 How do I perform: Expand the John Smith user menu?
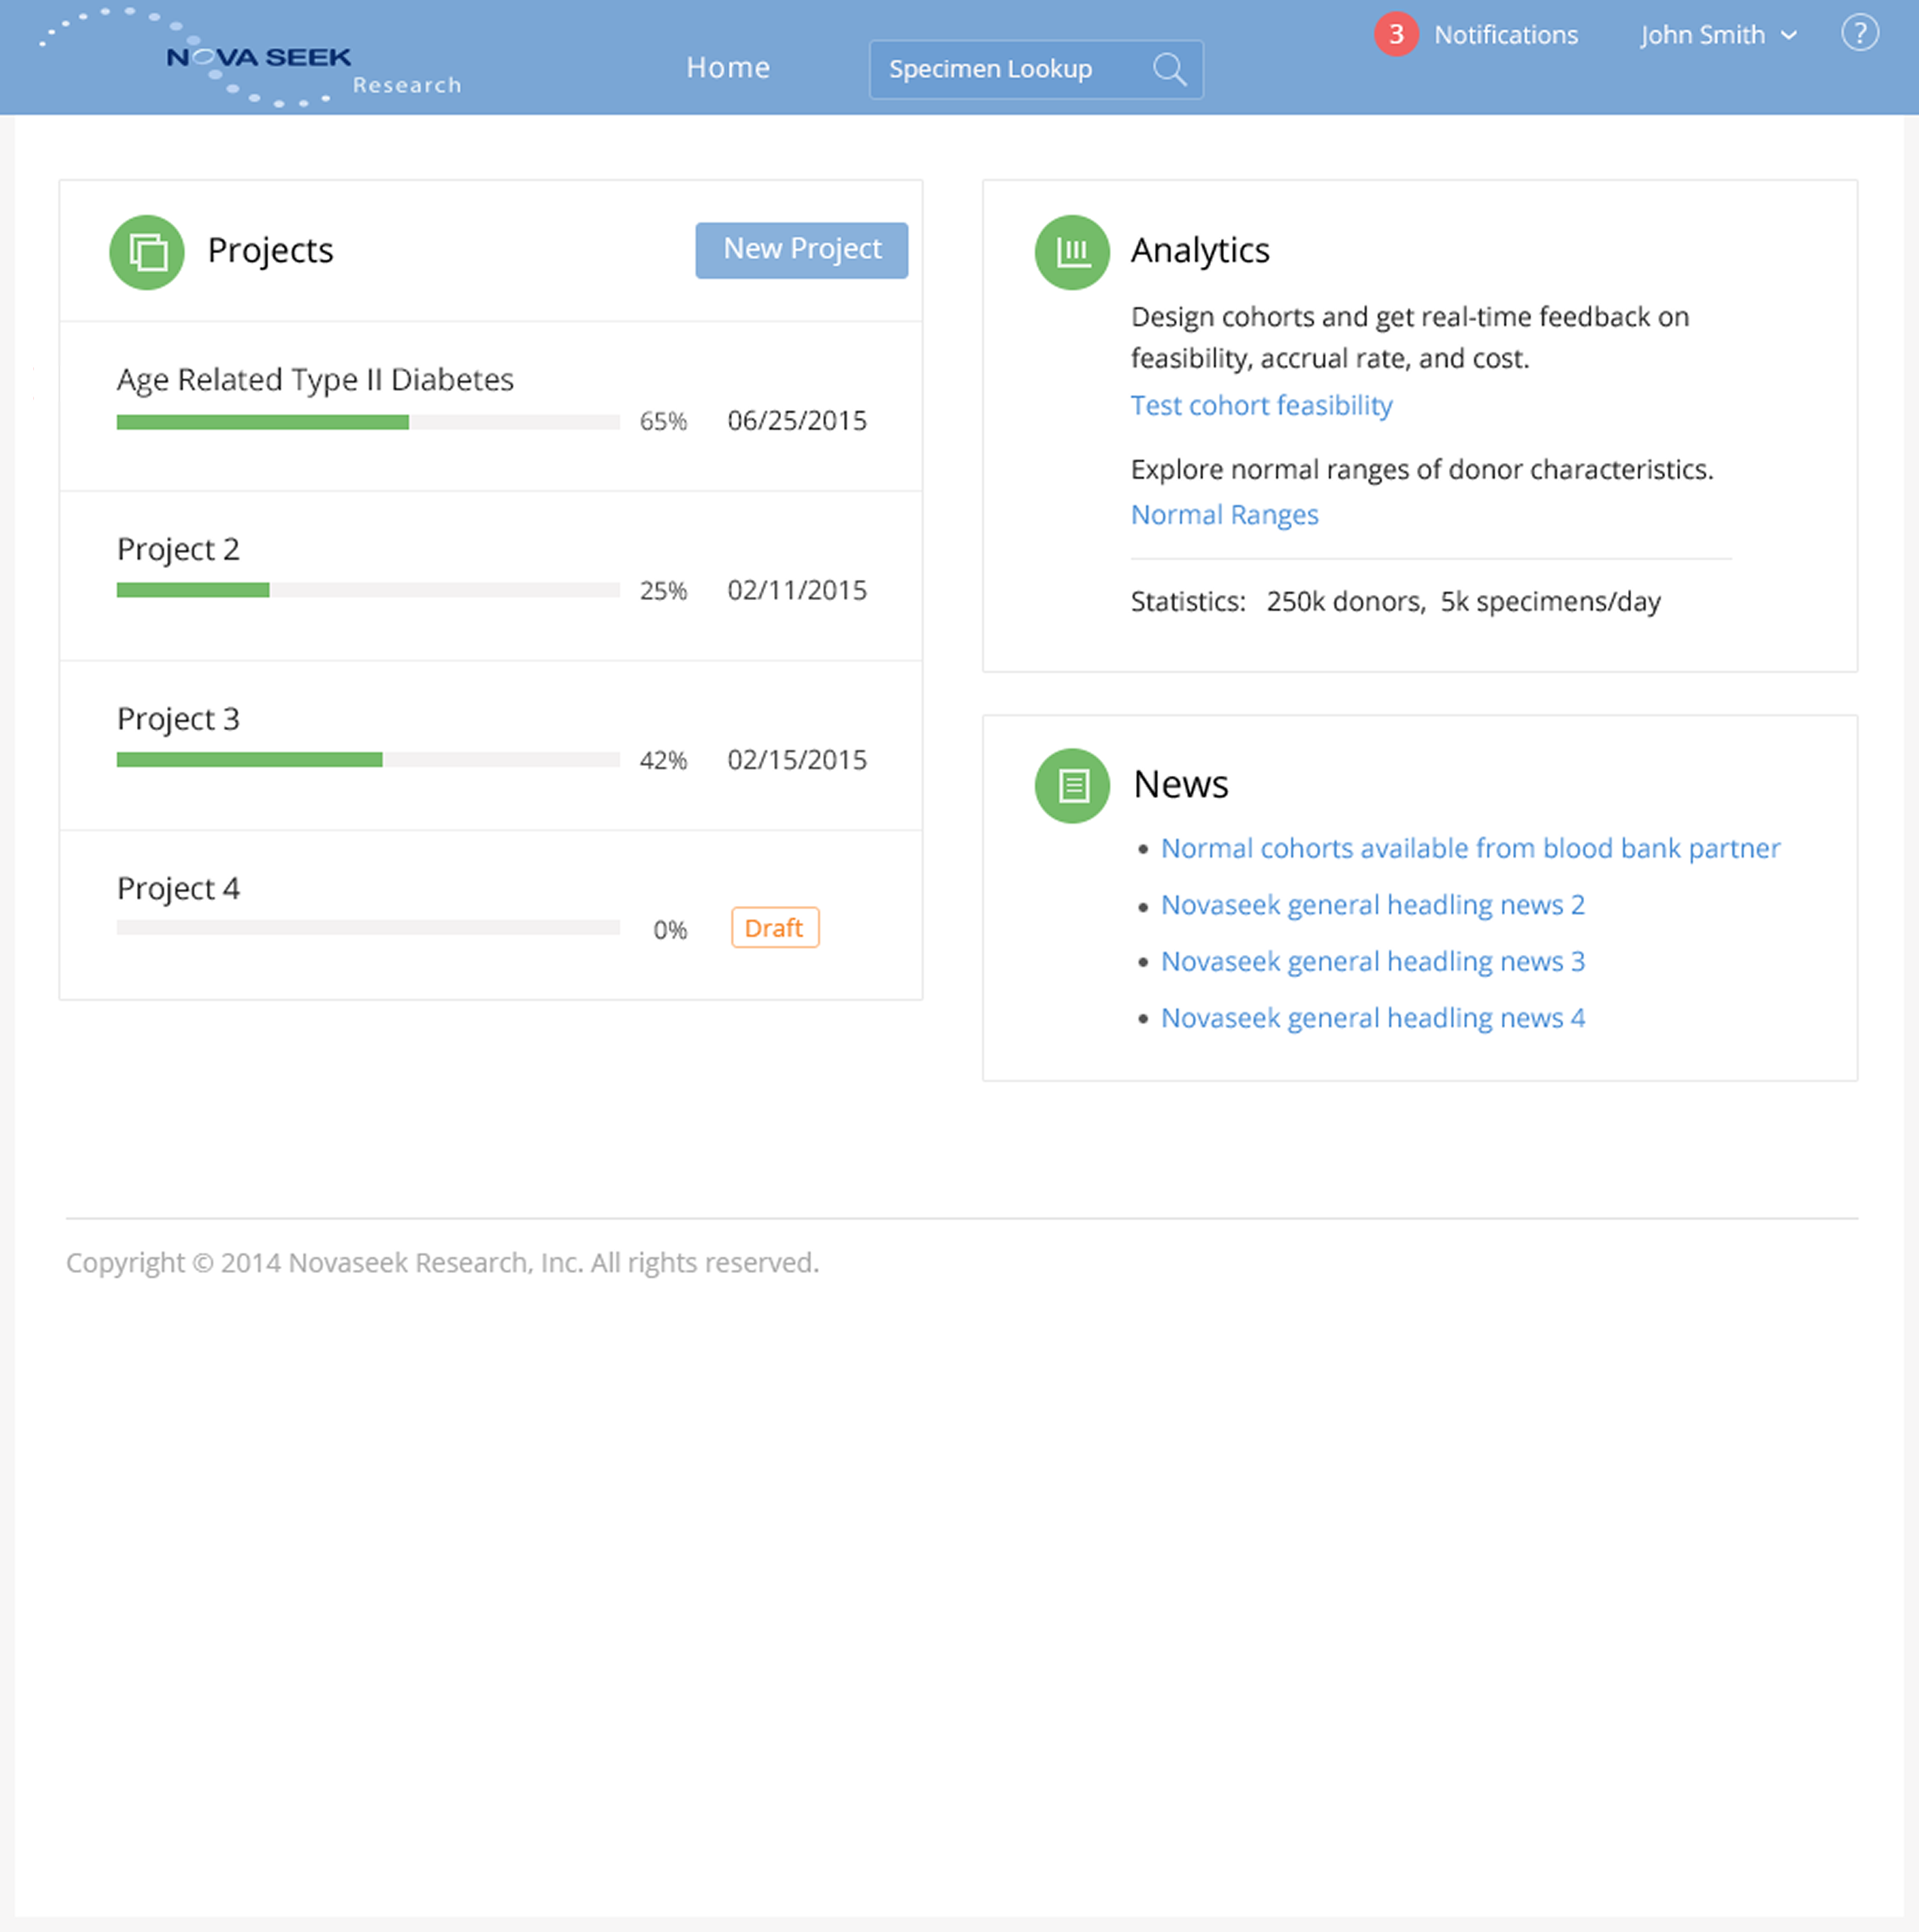pyautogui.click(x=1717, y=35)
